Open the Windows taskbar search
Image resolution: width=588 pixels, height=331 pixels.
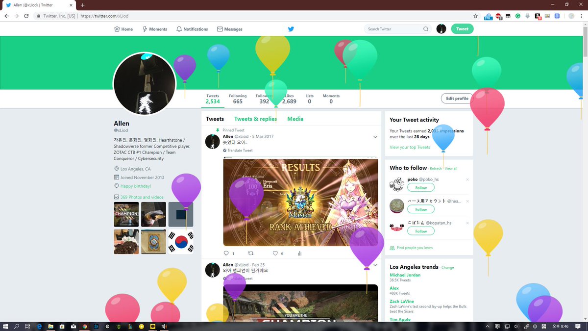[16, 326]
